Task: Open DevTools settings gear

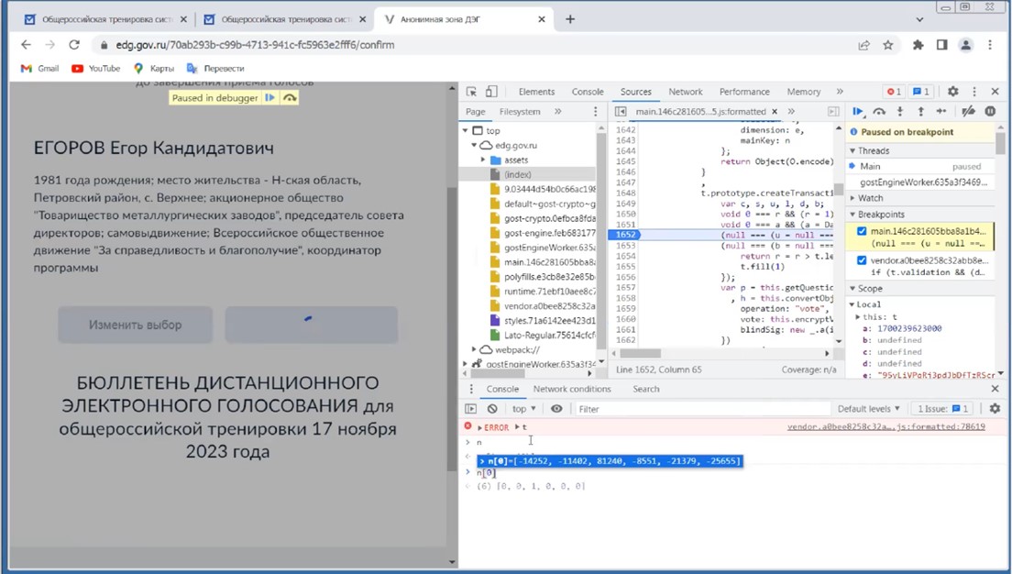Action: click(952, 92)
